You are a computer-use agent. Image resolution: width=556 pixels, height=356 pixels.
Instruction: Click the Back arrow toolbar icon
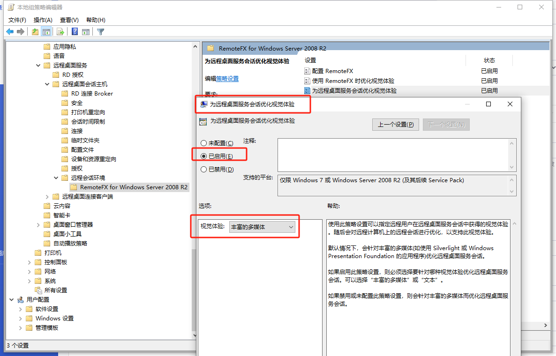pos(10,32)
